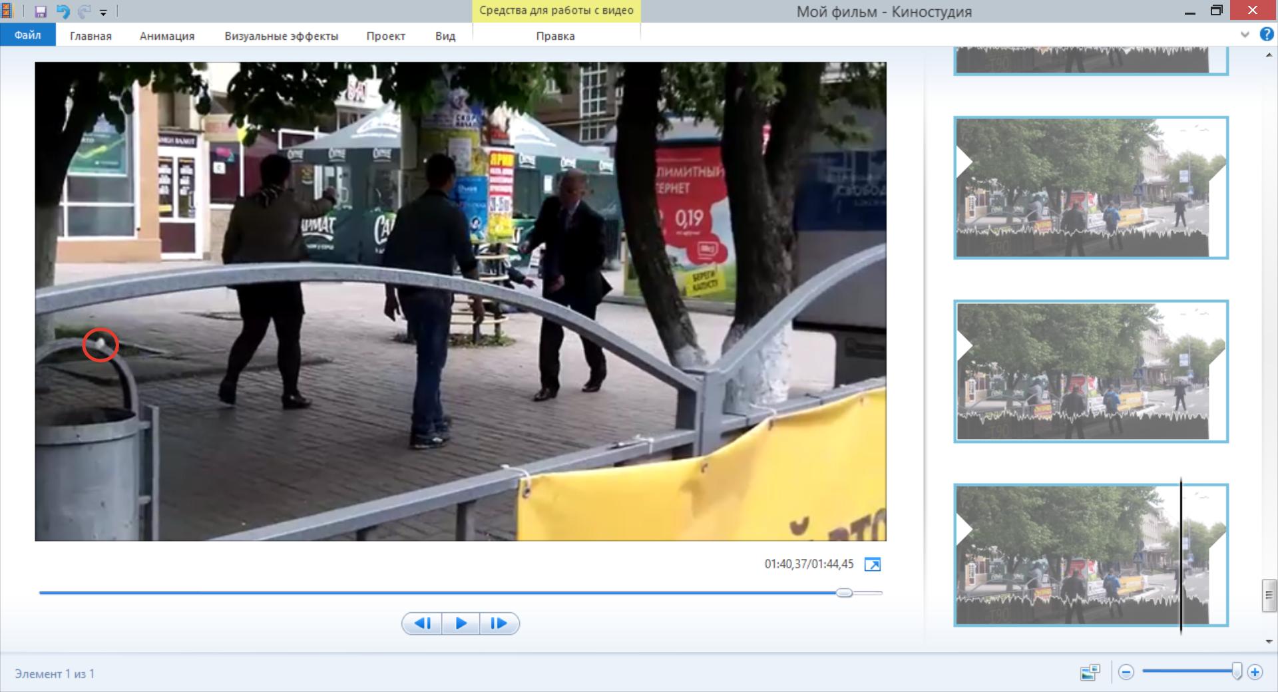Screen dimensions: 1278x692
Task: Open Help with the question mark icon
Action: click(1266, 35)
